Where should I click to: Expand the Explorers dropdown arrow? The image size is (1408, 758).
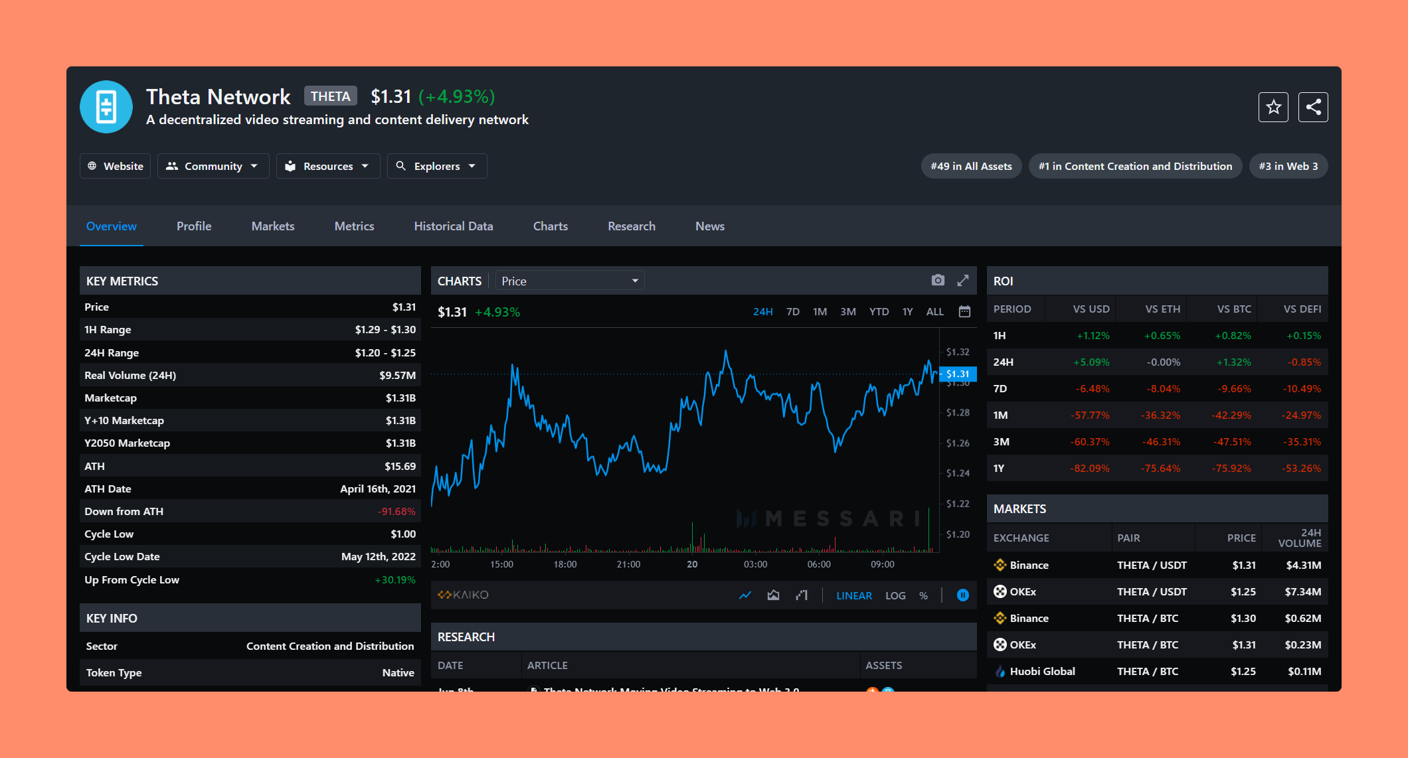point(472,166)
